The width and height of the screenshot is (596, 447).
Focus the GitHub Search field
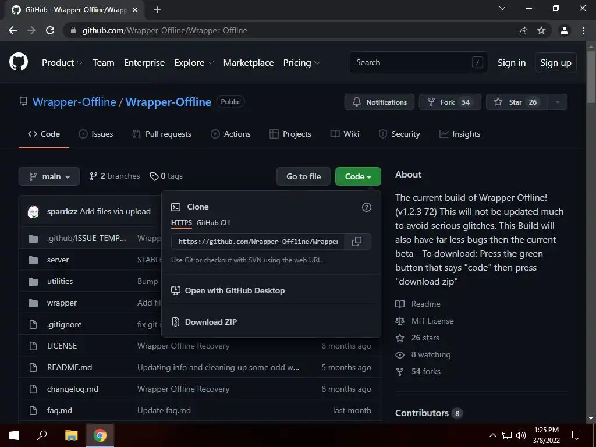pos(418,62)
